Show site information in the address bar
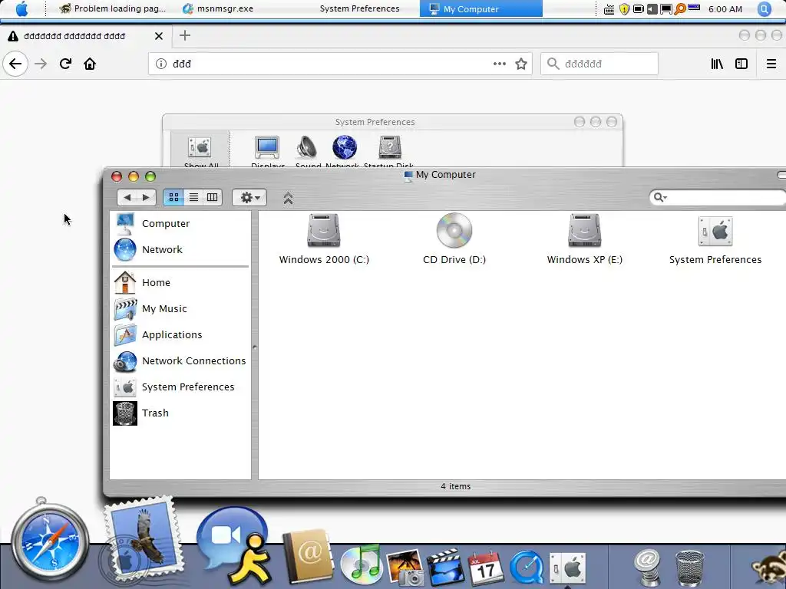786x589 pixels. click(x=161, y=64)
